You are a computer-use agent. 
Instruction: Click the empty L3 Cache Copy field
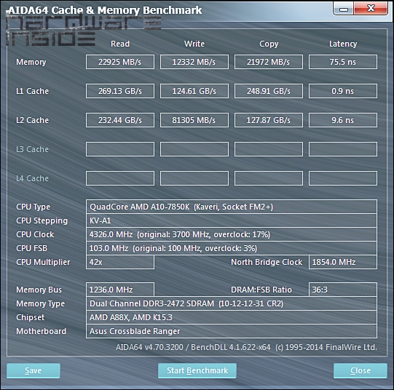tap(269, 149)
